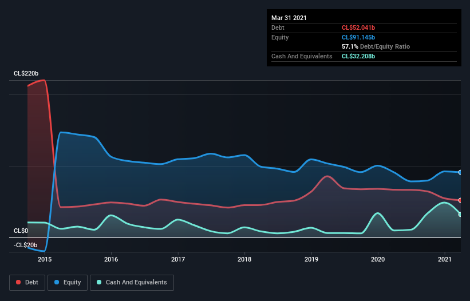Click the CL$220b y-axis label

(26, 73)
